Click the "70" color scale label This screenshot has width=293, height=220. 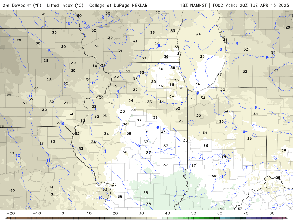click(x=246, y=213)
